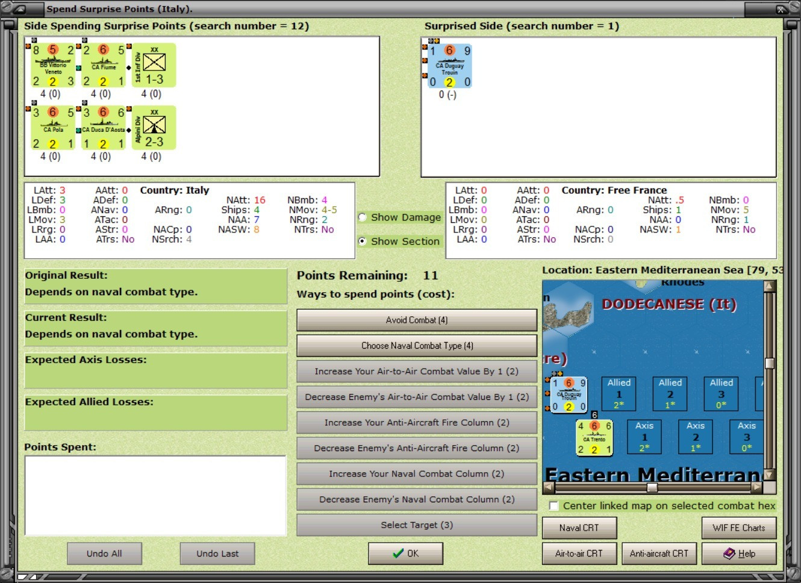Click the map's horizontal scrollbar left arrow
801x583 pixels.
(x=548, y=487)
